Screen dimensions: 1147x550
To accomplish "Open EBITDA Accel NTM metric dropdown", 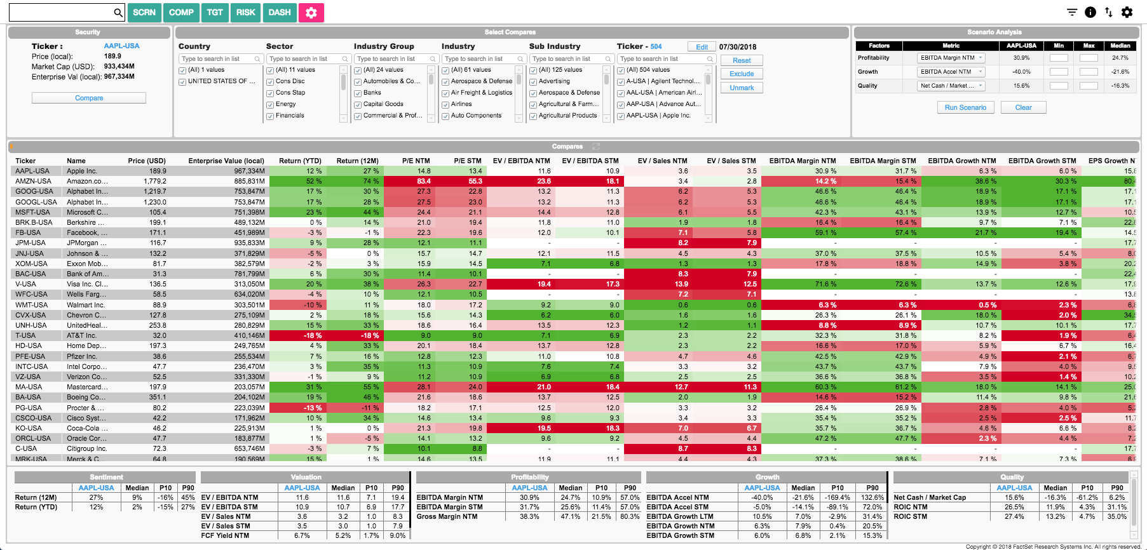I will [951, 72].
